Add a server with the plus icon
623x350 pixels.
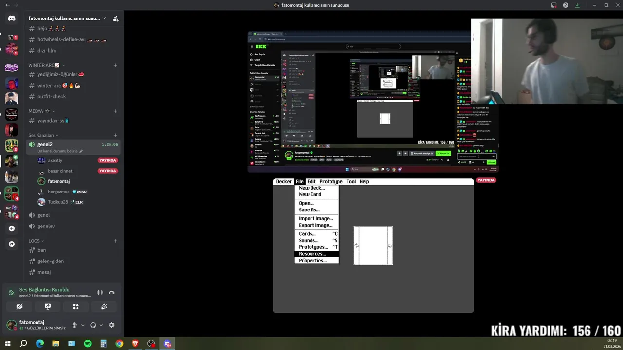pos(12,228)
